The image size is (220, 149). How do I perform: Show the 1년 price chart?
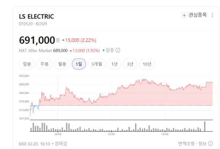[x=114, y=64]
